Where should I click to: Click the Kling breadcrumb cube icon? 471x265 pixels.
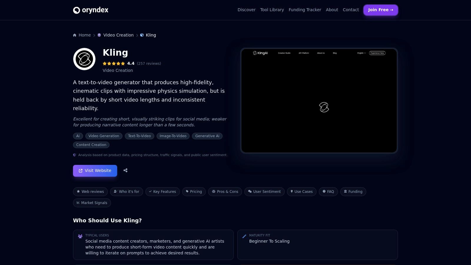pos(142,35)
